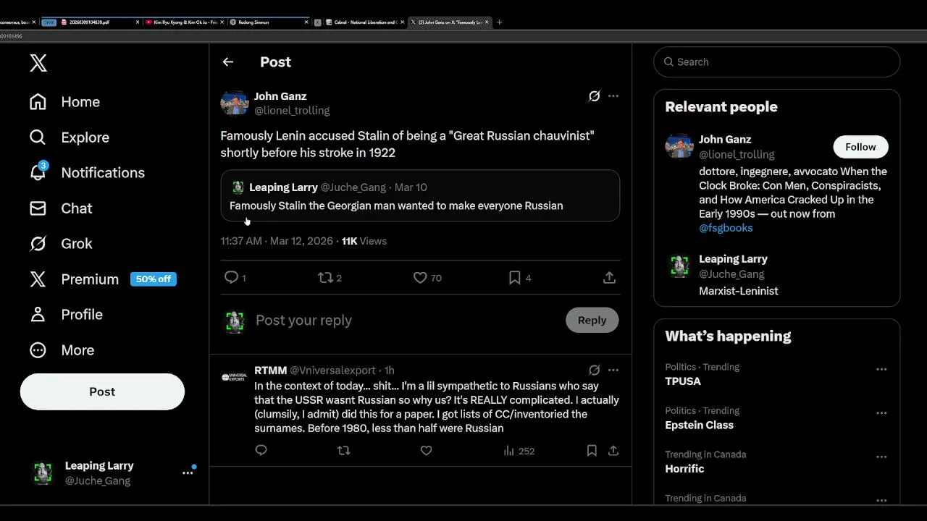This screenshot has width=927, height=521.
Task: Open the More menu in sidebar
Action: [62, 350]
